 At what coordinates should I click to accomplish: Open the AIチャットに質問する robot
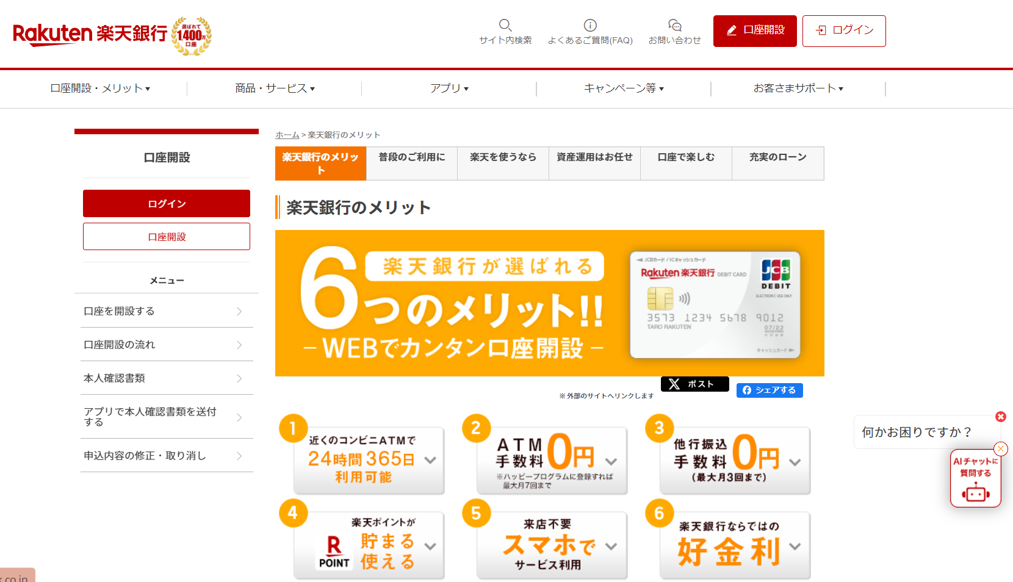point(976,479)
